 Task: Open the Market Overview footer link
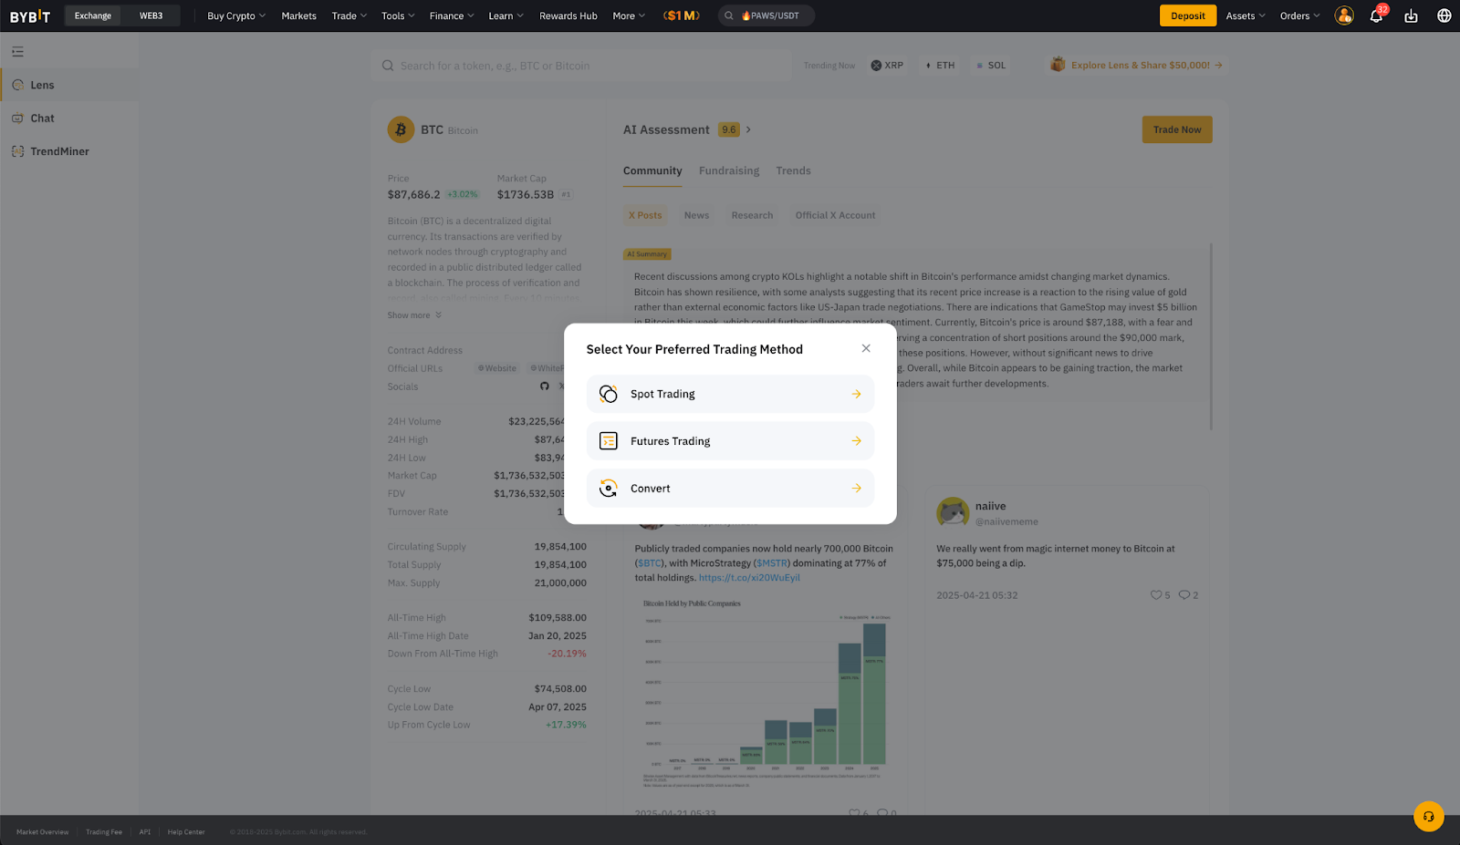(42, 832)
